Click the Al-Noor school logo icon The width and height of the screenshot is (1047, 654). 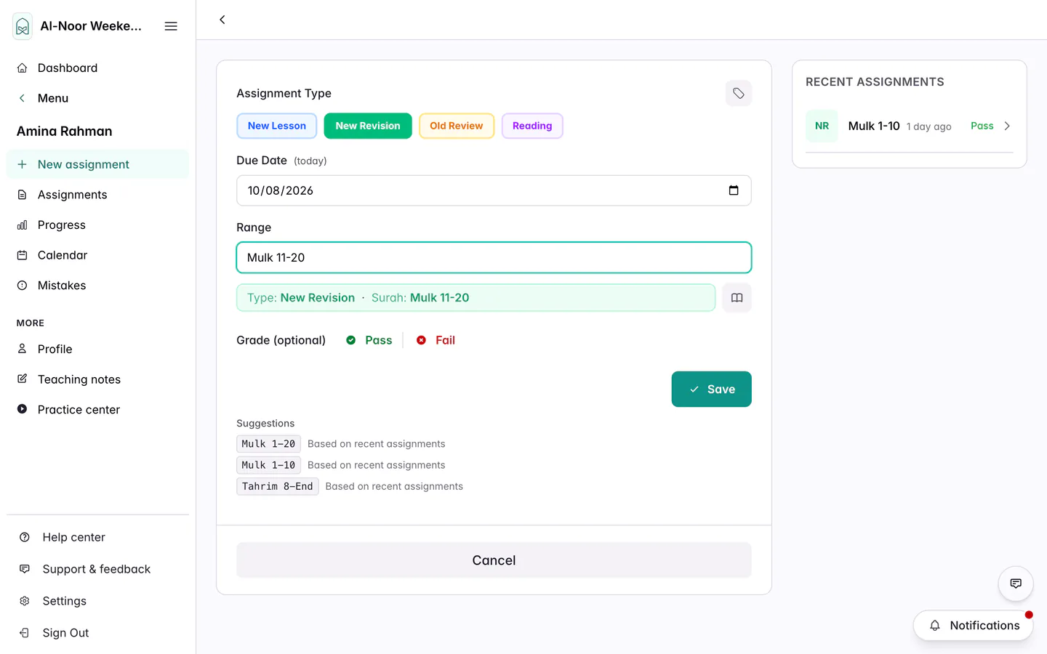pos(23,27)
